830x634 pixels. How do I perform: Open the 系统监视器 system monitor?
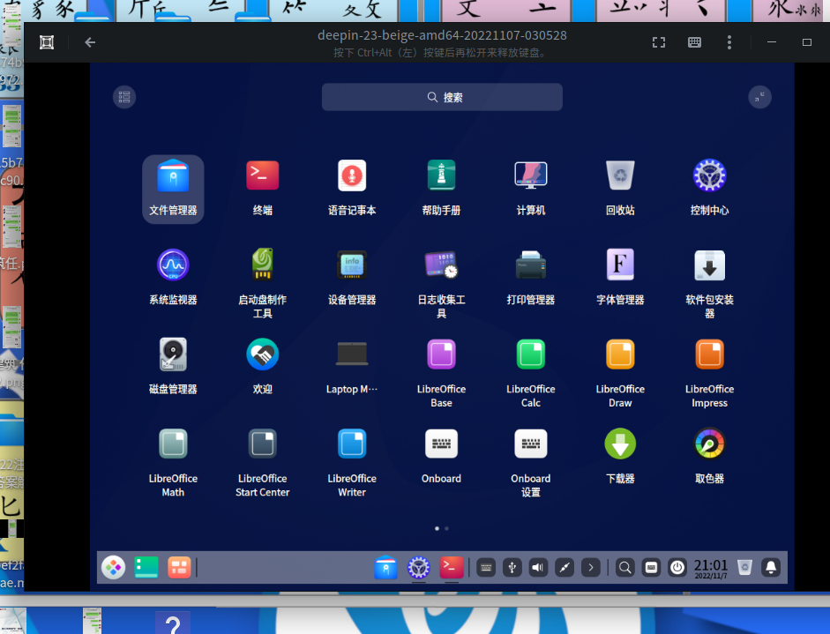(x=173, y=265)
